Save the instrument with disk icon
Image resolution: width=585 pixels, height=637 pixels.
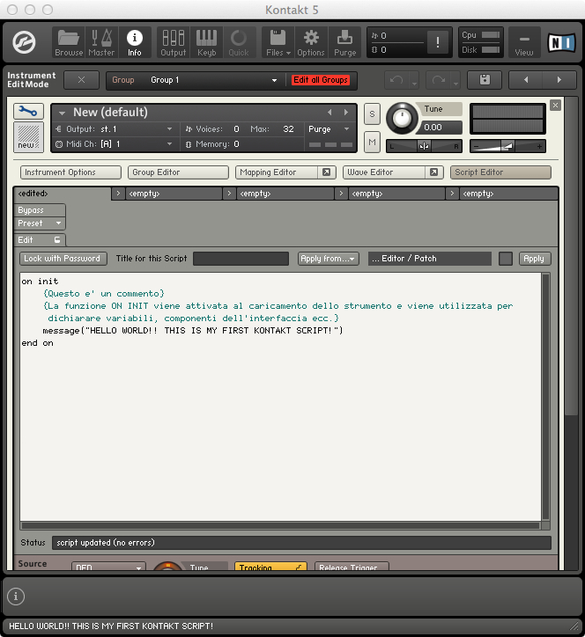pos(485,79)
